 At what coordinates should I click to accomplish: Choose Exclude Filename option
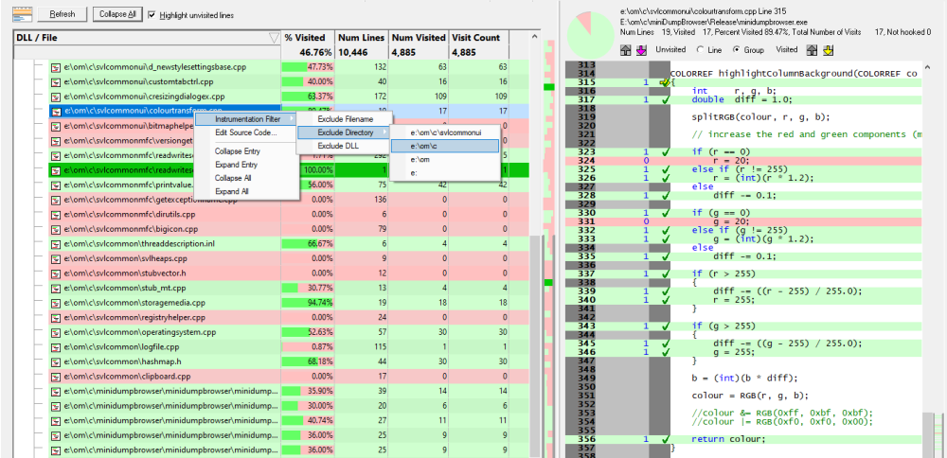(345, 119)
